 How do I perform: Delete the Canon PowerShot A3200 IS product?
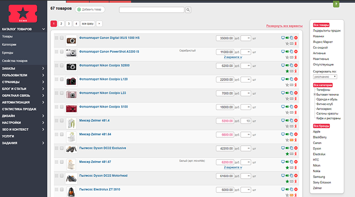tap(296, 52)
